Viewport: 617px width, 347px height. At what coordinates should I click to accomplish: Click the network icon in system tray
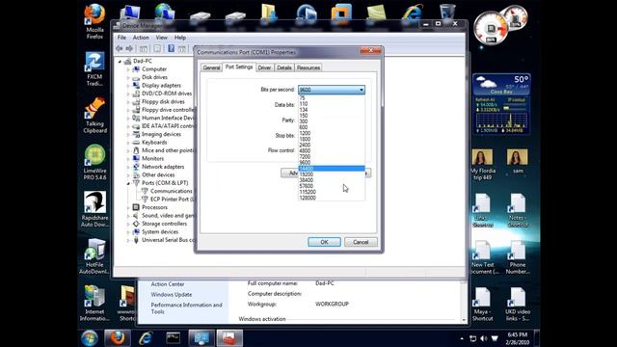click(473, 338)
